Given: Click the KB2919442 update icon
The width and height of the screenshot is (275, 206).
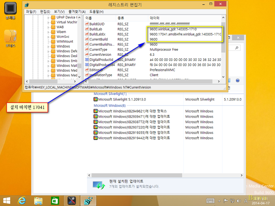Looking at the screenshot, I should pyautogui.click(x=95, y=138).
